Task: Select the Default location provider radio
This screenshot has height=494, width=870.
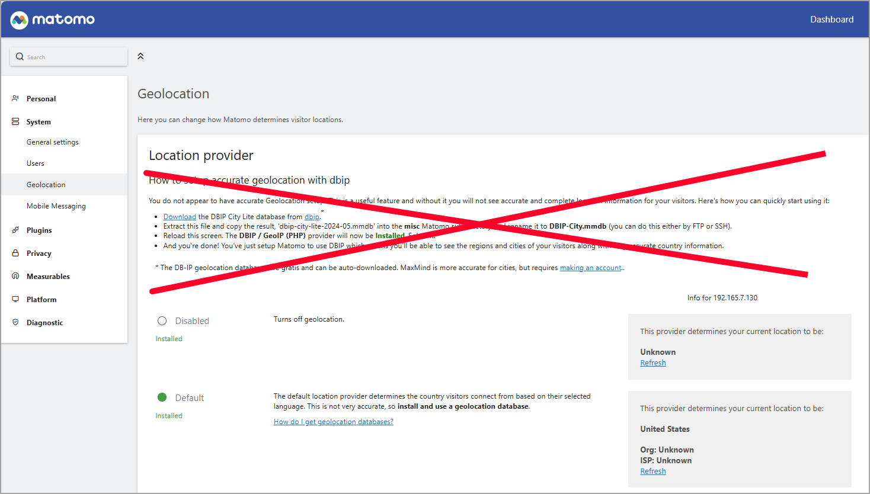Action: tap(162, 397)
